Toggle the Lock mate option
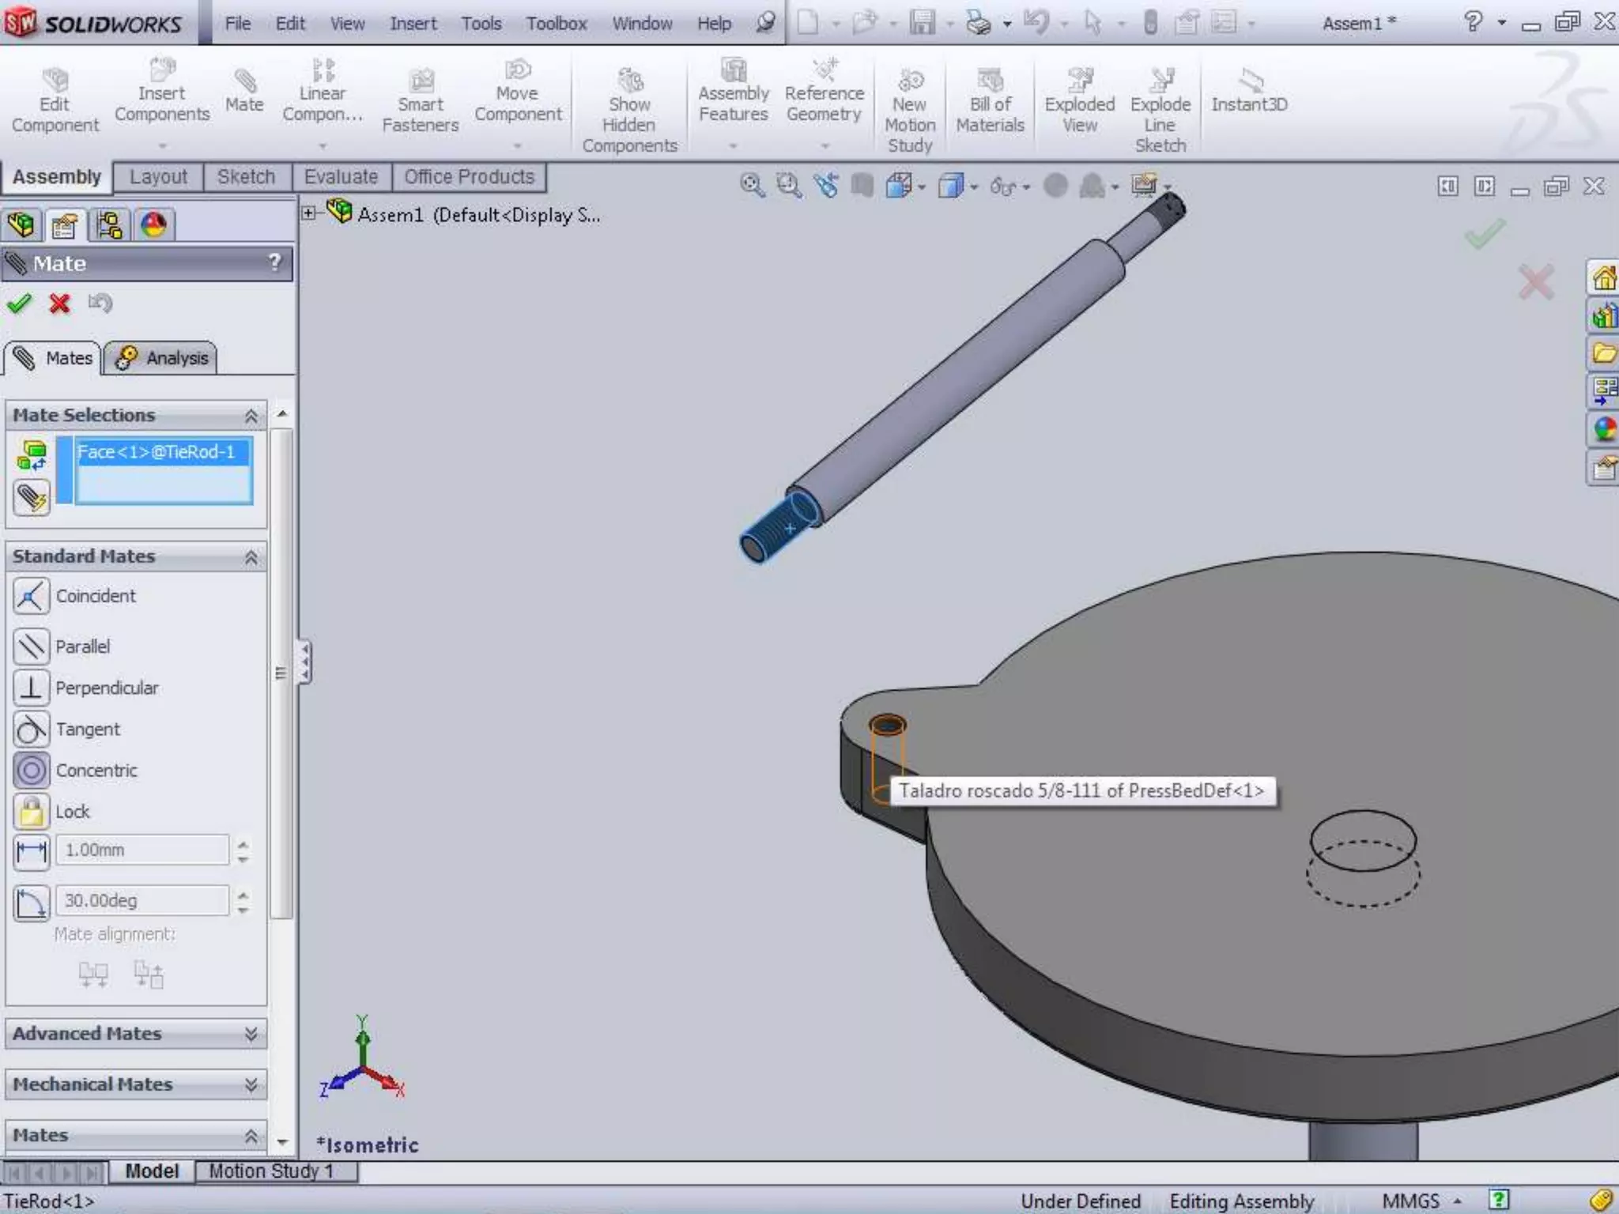This screenshot has width=1619, height=1214. tap(32, 812)
